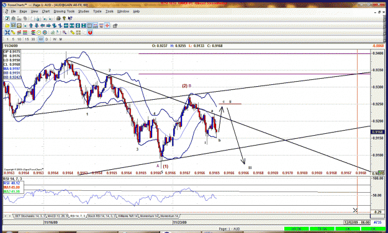Select the yellow pencil trendline tool
Image resolution: width=388 pixels, height=233 pixels.
point(13,32)
